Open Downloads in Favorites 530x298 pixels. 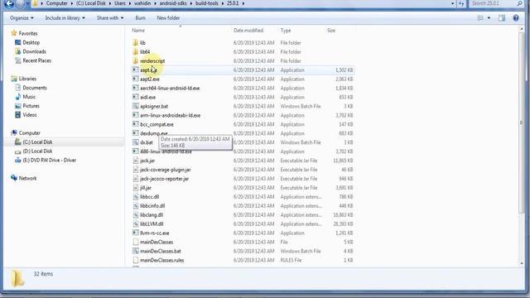pos(34,51)
